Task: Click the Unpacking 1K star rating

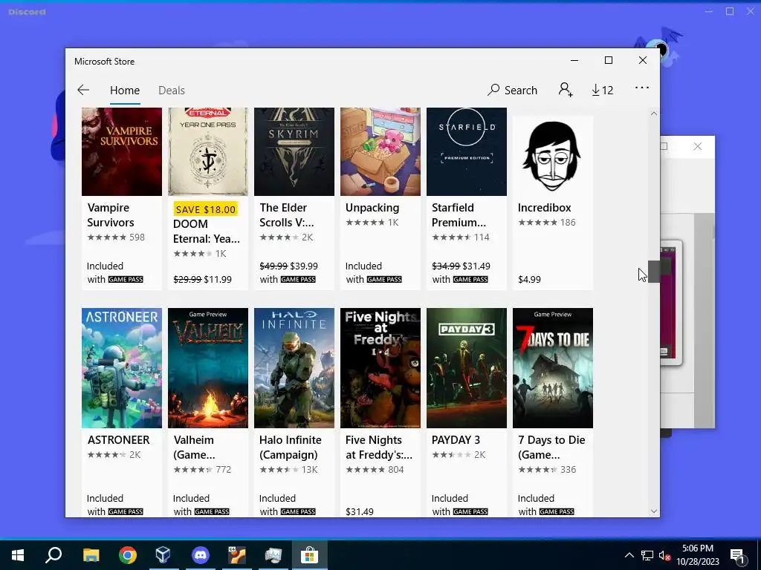Action: pyautogui.click(x=372, y=222)
